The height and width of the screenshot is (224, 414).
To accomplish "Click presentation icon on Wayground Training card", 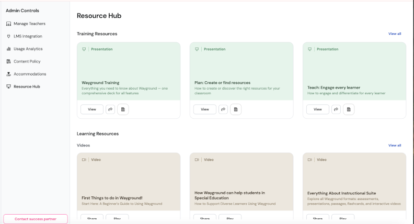I will click(84, 49).
